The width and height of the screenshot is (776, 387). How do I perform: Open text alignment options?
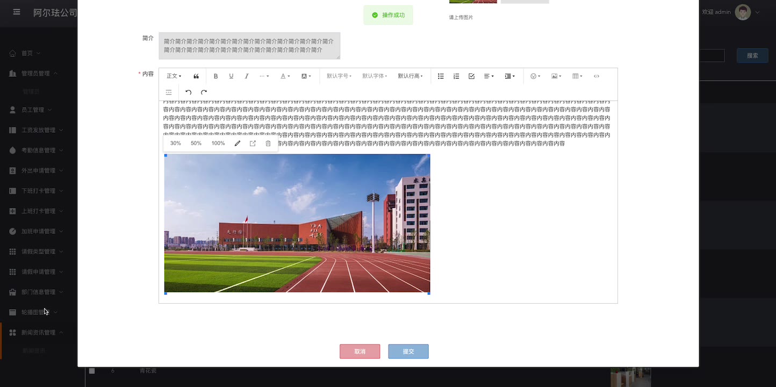pos(488,76)
